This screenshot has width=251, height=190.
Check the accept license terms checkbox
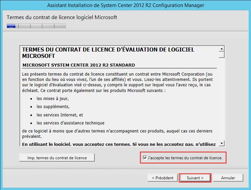tap(145, 158)
